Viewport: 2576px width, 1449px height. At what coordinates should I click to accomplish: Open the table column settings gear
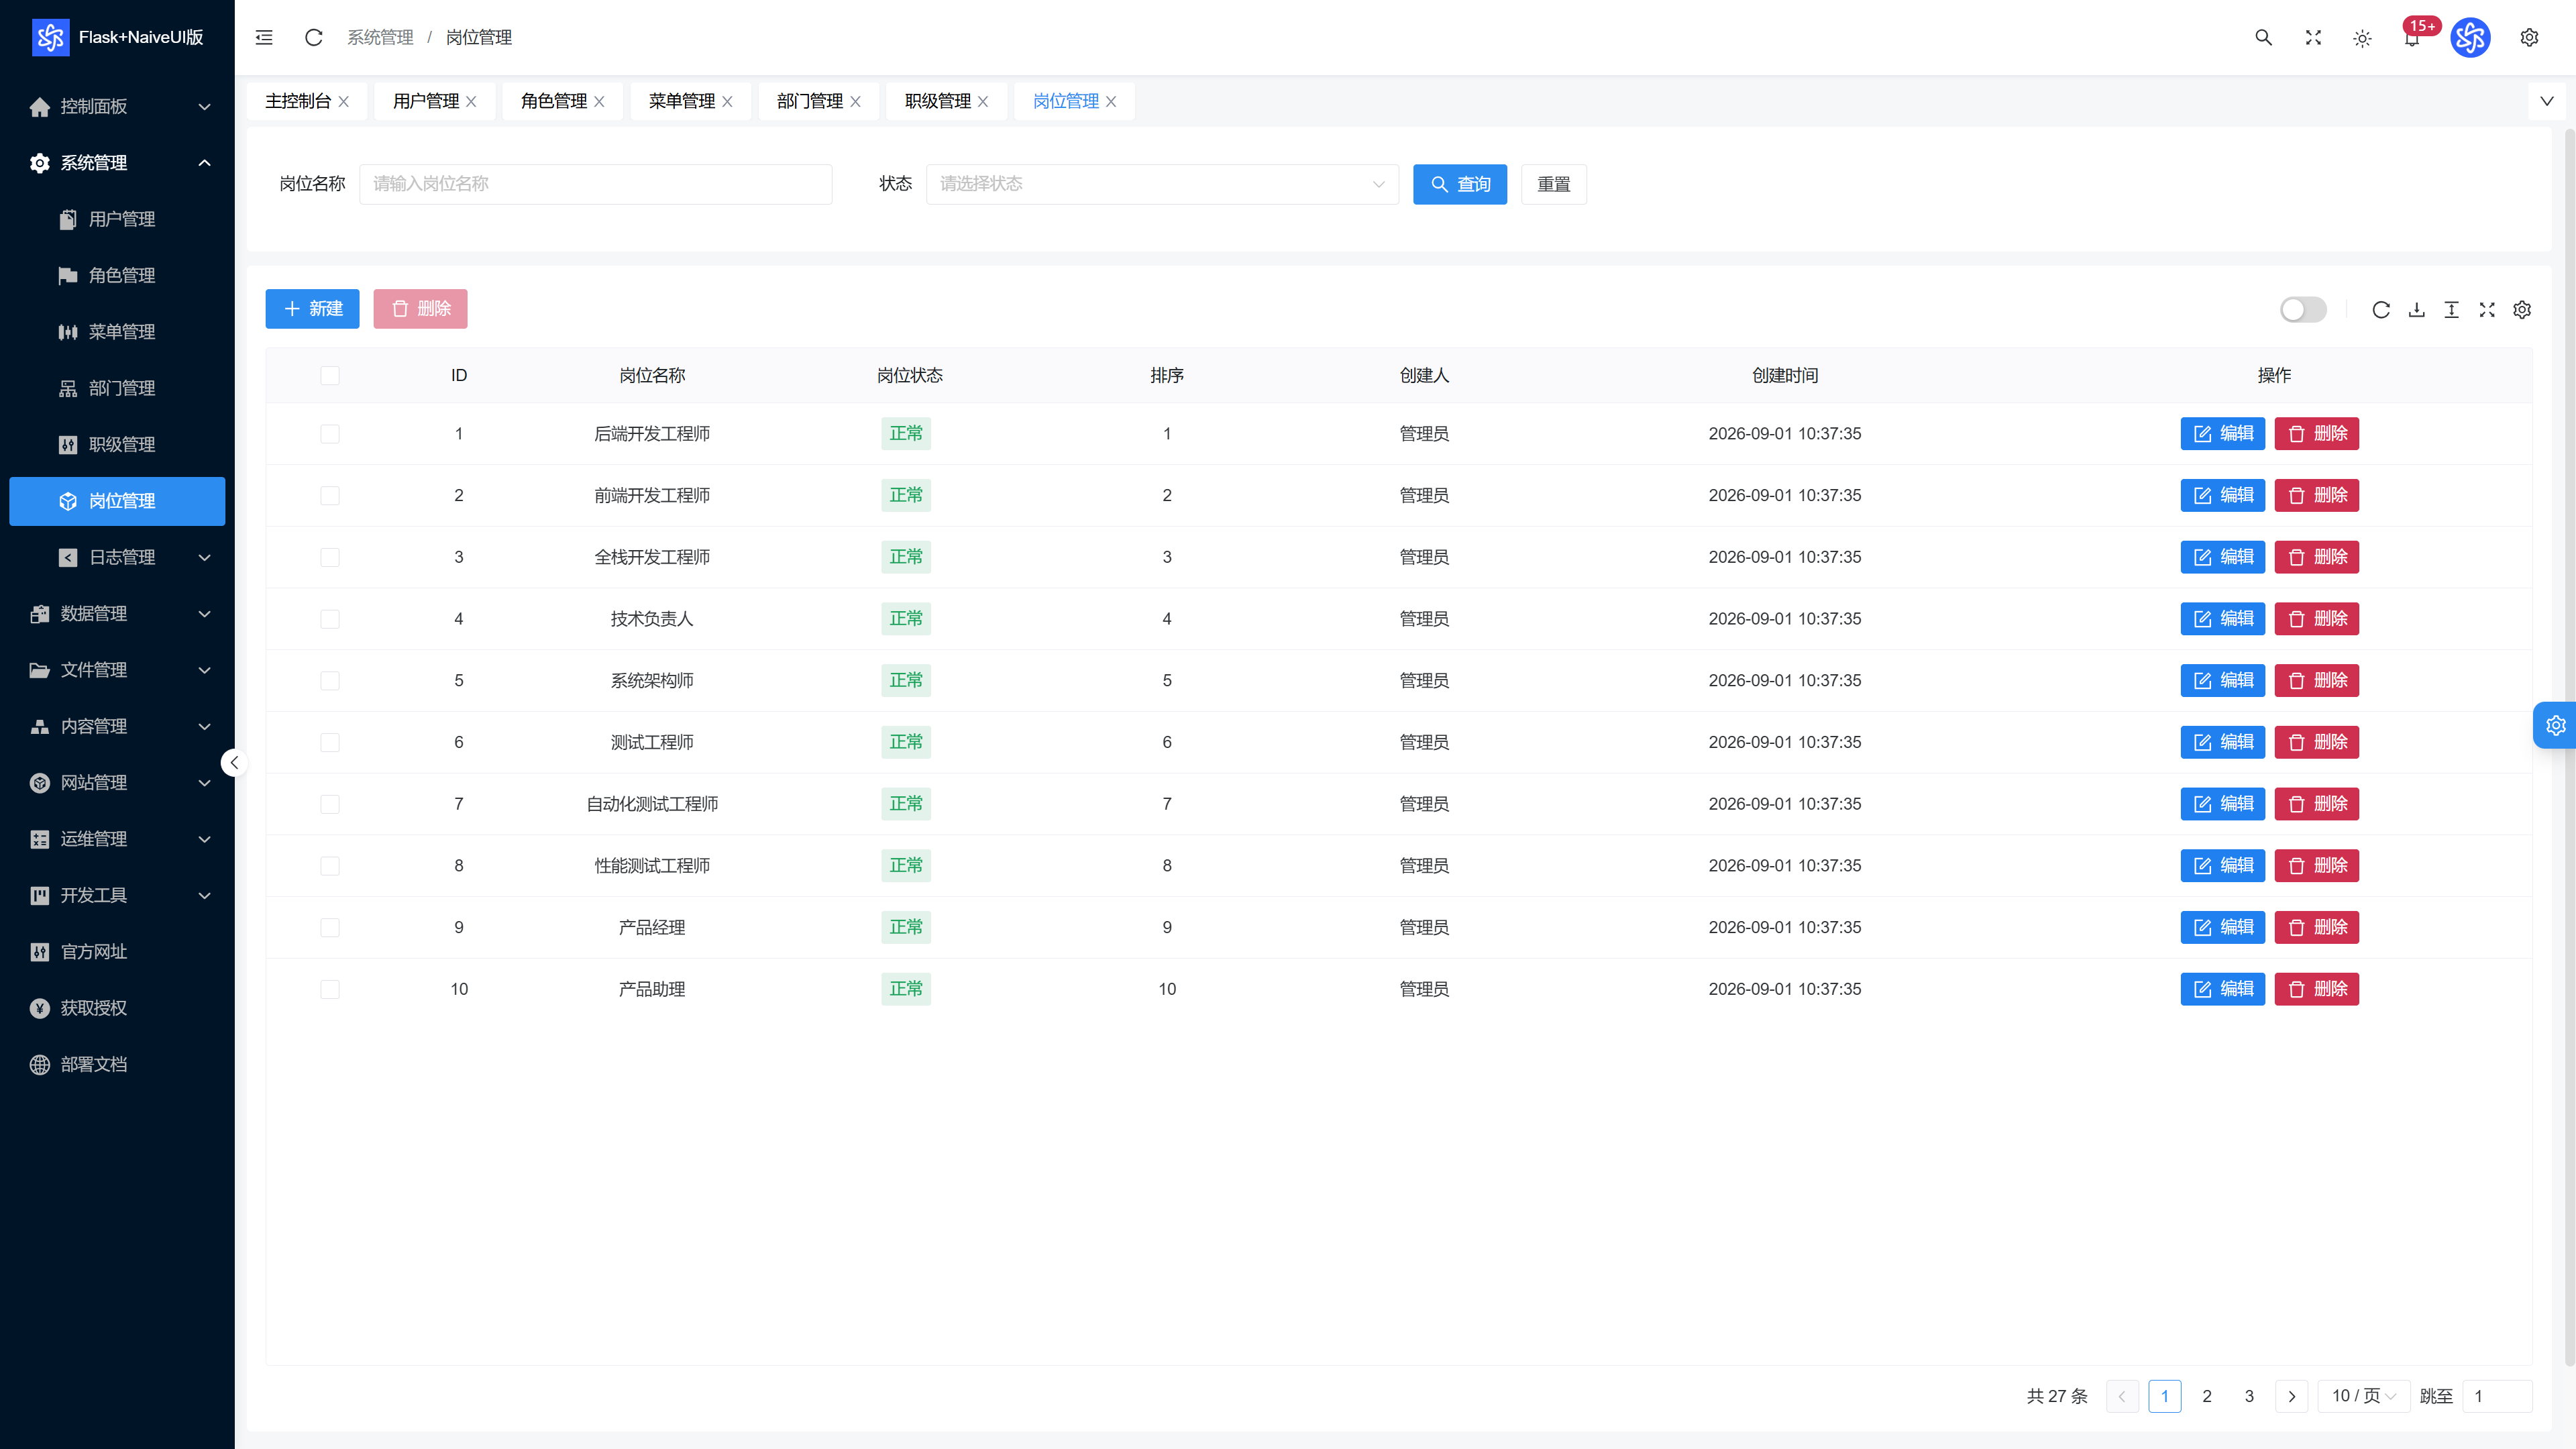2522,310
